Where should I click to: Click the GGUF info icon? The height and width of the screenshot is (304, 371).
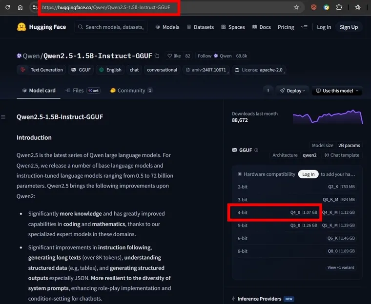[256, 151]
